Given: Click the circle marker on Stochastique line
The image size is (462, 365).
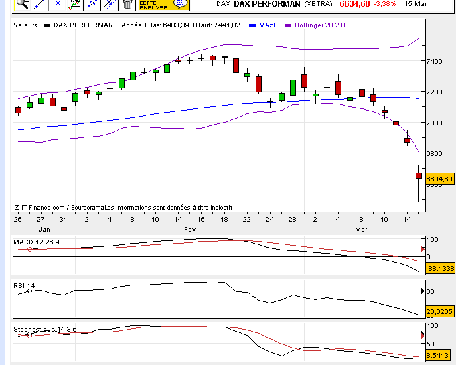Looking at the screenshot, I should 29,335.
